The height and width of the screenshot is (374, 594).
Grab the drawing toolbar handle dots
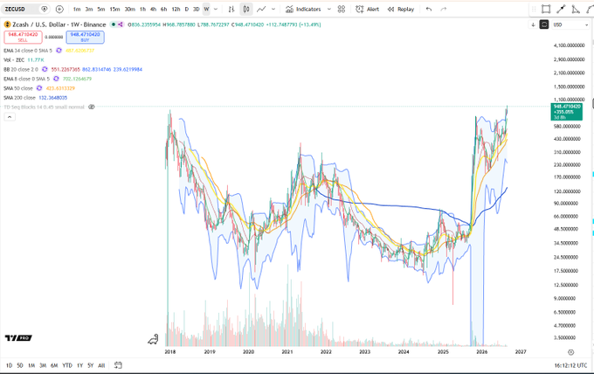point(534,9)
